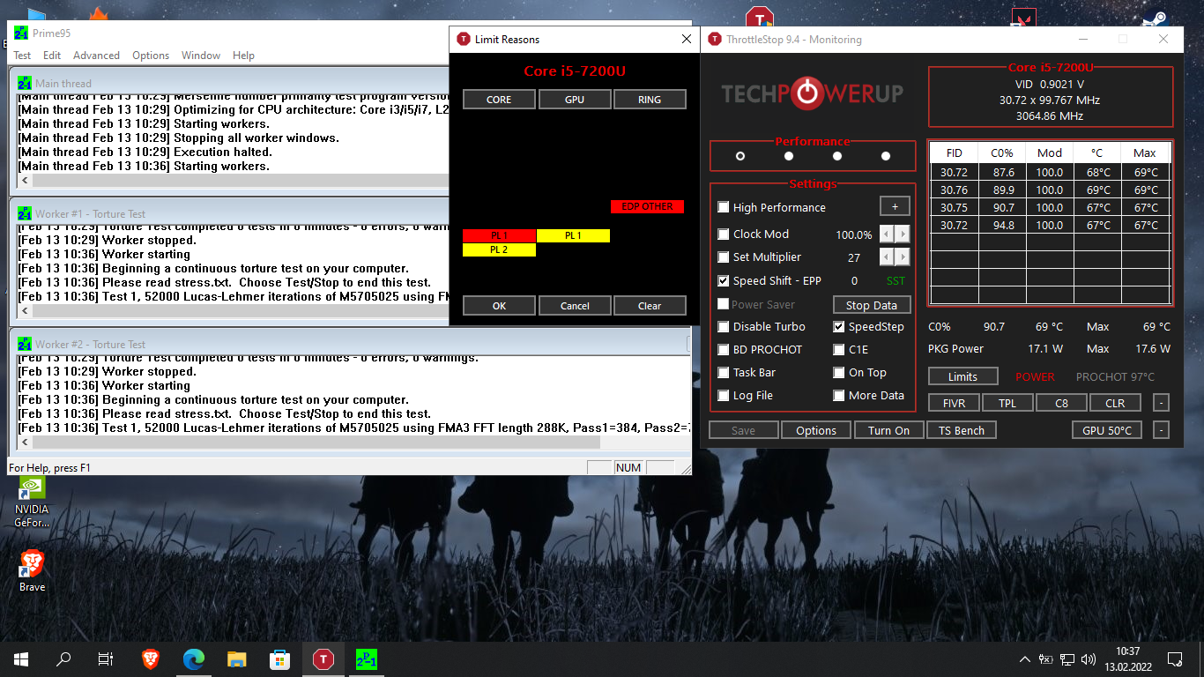Show hidden system tray icons
Image resolution: width=1204 pixels, height=677 pixels.
(1024, 658)
